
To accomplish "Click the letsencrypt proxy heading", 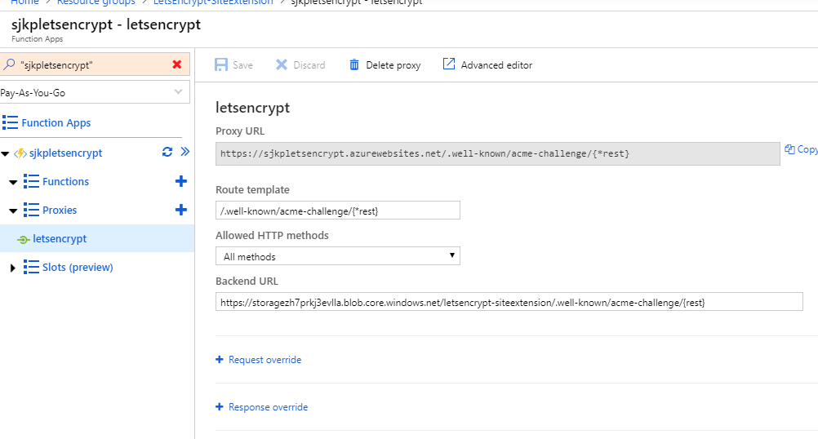I will 252,108.
